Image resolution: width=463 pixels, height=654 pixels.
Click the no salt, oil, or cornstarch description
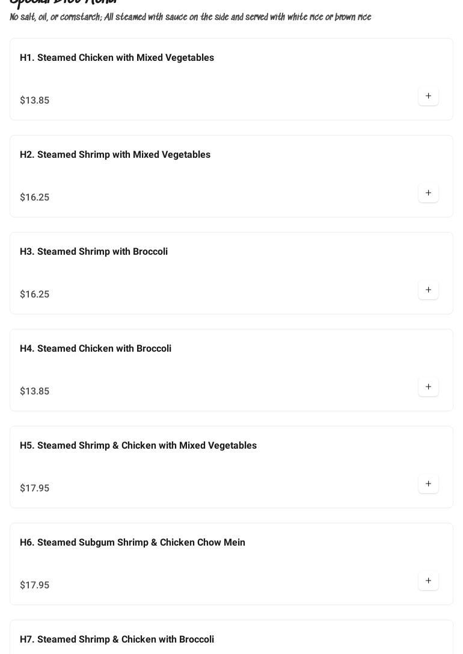(190, 17)
